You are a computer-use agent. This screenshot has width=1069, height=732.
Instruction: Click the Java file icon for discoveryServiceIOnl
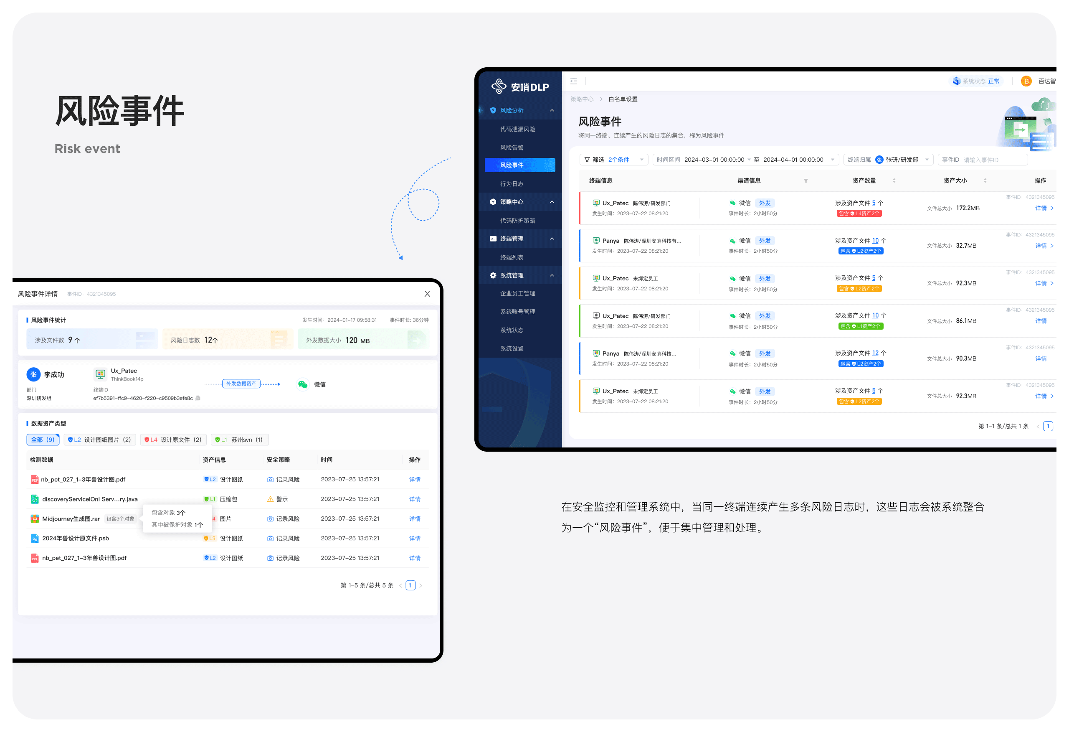(x=35, y=499)
